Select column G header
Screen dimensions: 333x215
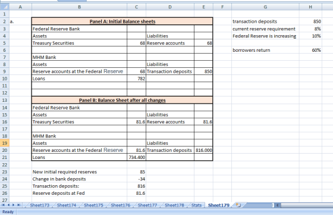coord(265,7)
